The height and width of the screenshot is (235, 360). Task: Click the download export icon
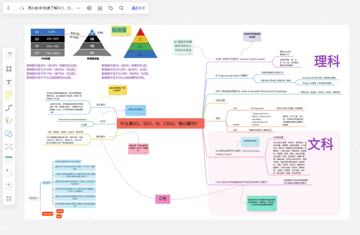tap(100, 8)
